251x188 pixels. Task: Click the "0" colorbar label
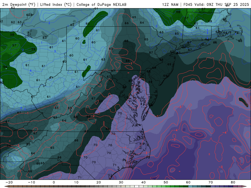[54, 182]
